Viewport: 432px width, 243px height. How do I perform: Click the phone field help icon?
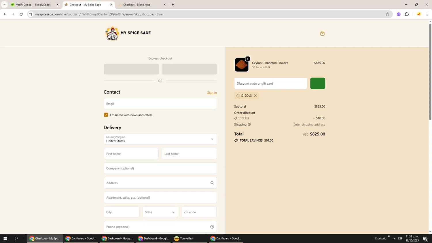tap(212, 227)
